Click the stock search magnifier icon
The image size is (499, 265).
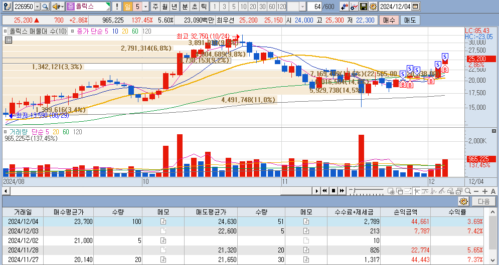tap(46, 7)
